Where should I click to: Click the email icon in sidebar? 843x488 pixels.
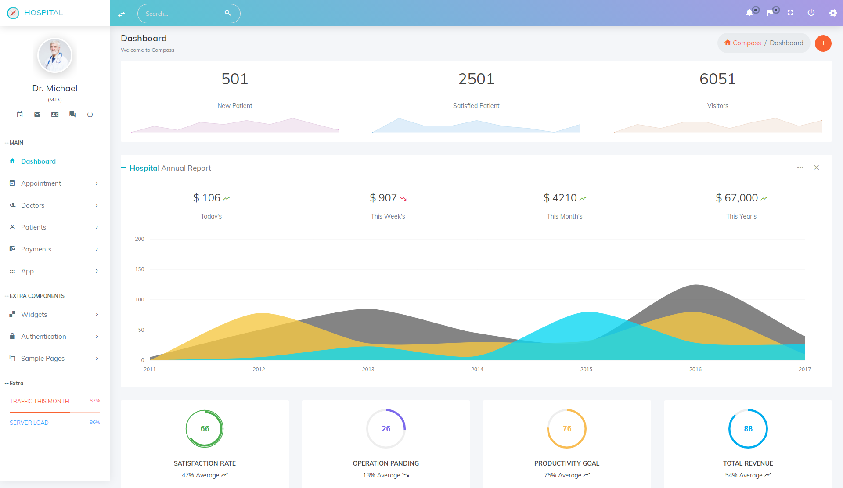pyautogui.click(x=36, y=115)
